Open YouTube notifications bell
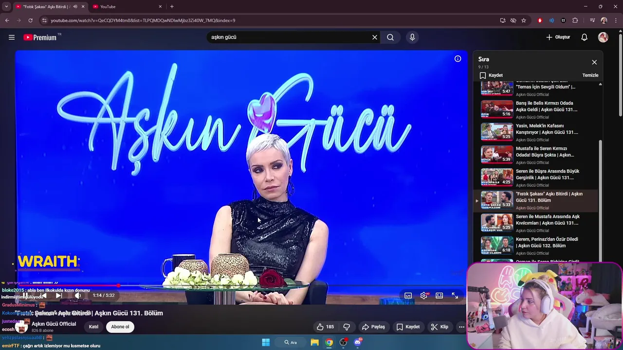Screen dimensions: 623x350 585,37
